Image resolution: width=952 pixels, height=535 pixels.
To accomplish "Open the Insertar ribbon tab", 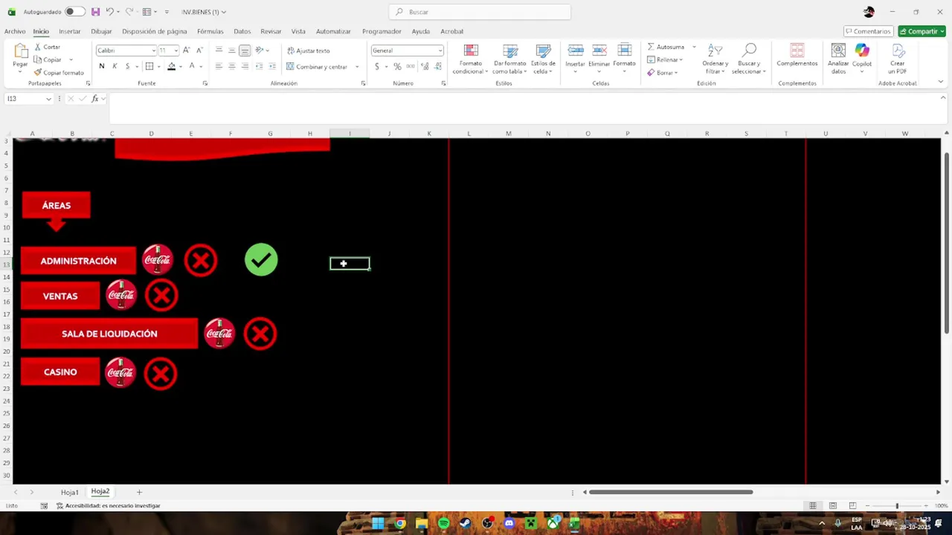I will coord(70,31).
